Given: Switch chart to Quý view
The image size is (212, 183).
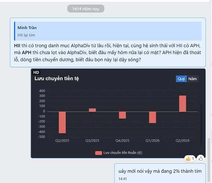Looking at the screenshot, I should click(x=181, y=79).
